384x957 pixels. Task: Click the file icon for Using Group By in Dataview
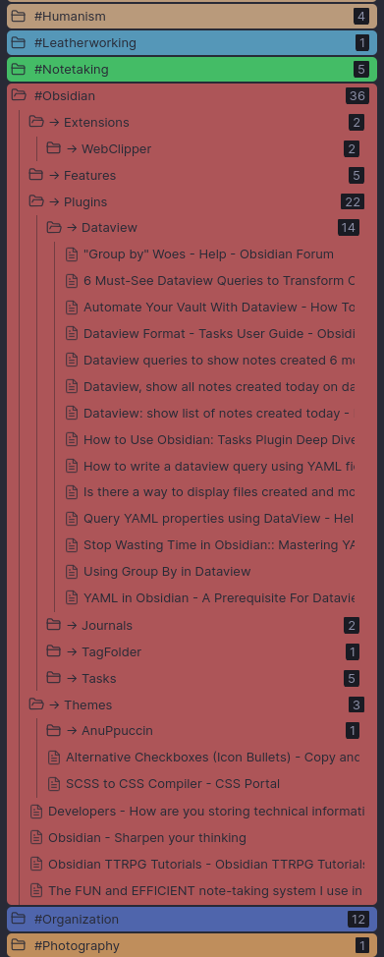click(72, 572)
